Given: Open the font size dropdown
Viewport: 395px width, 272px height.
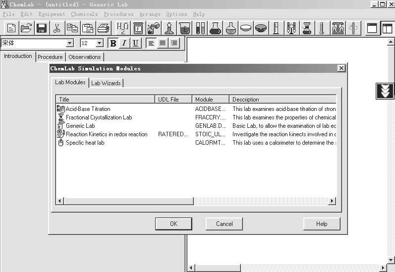Looking at the screenshot, I should point(99,44).
